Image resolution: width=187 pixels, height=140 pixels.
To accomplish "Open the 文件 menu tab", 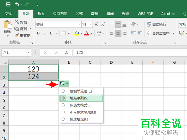I will click(x=9, y=13).
